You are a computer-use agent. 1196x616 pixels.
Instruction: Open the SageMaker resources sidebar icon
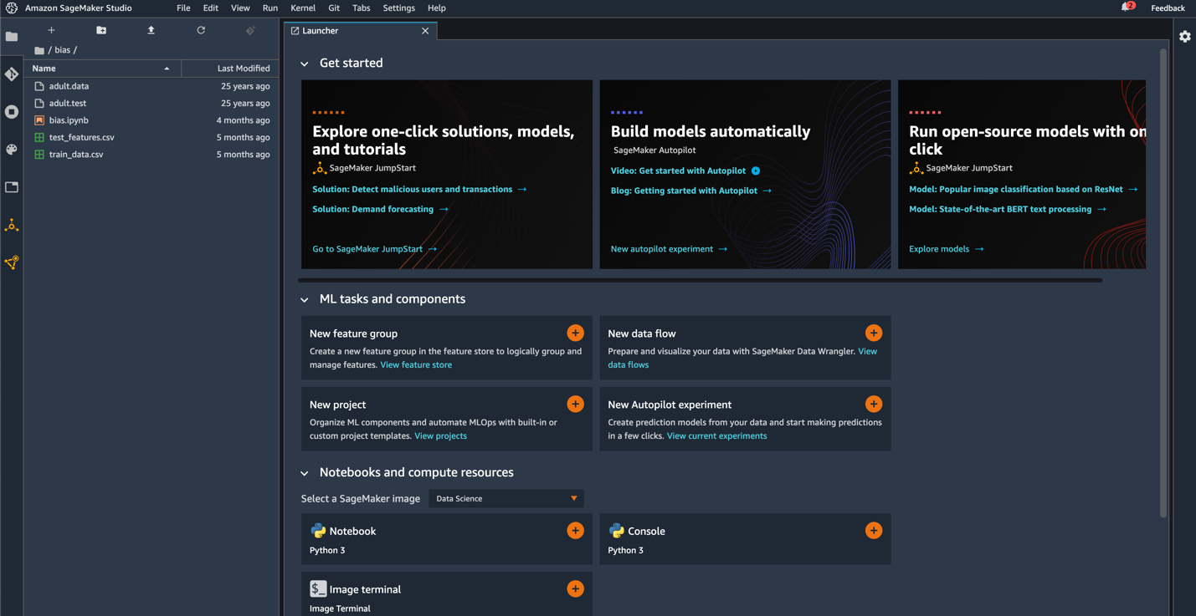tap(12, 262)
